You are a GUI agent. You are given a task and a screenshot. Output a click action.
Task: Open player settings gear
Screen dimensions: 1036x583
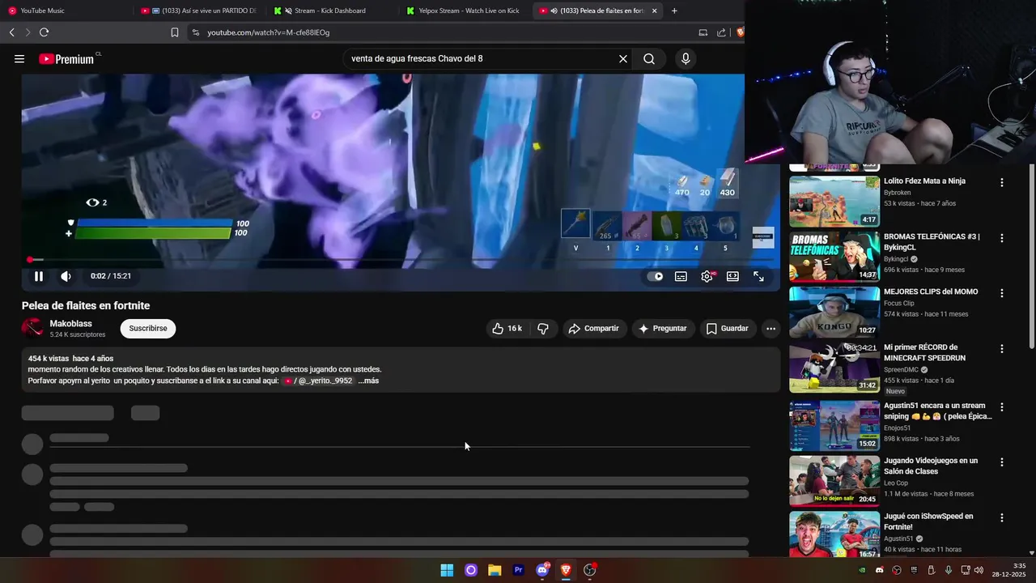click(707, 276)
